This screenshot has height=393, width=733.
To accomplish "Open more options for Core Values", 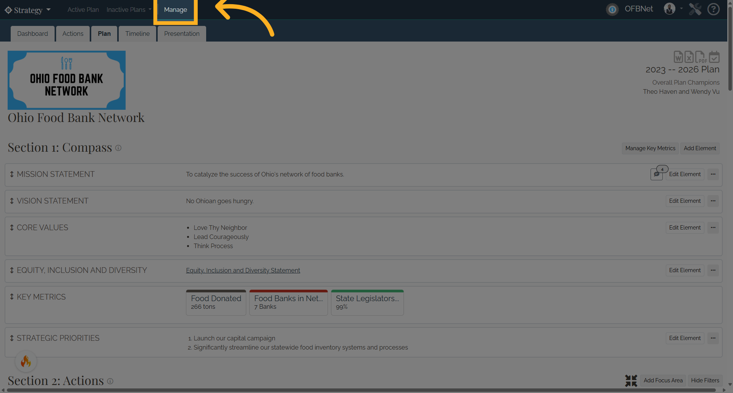I will pos(713,228).
